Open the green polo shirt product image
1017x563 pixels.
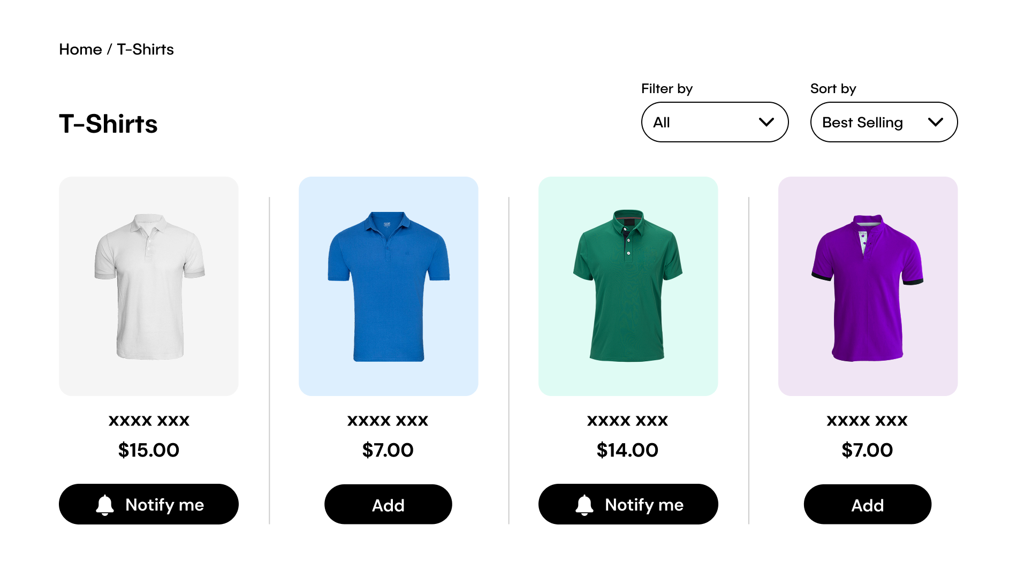(628, 286)
